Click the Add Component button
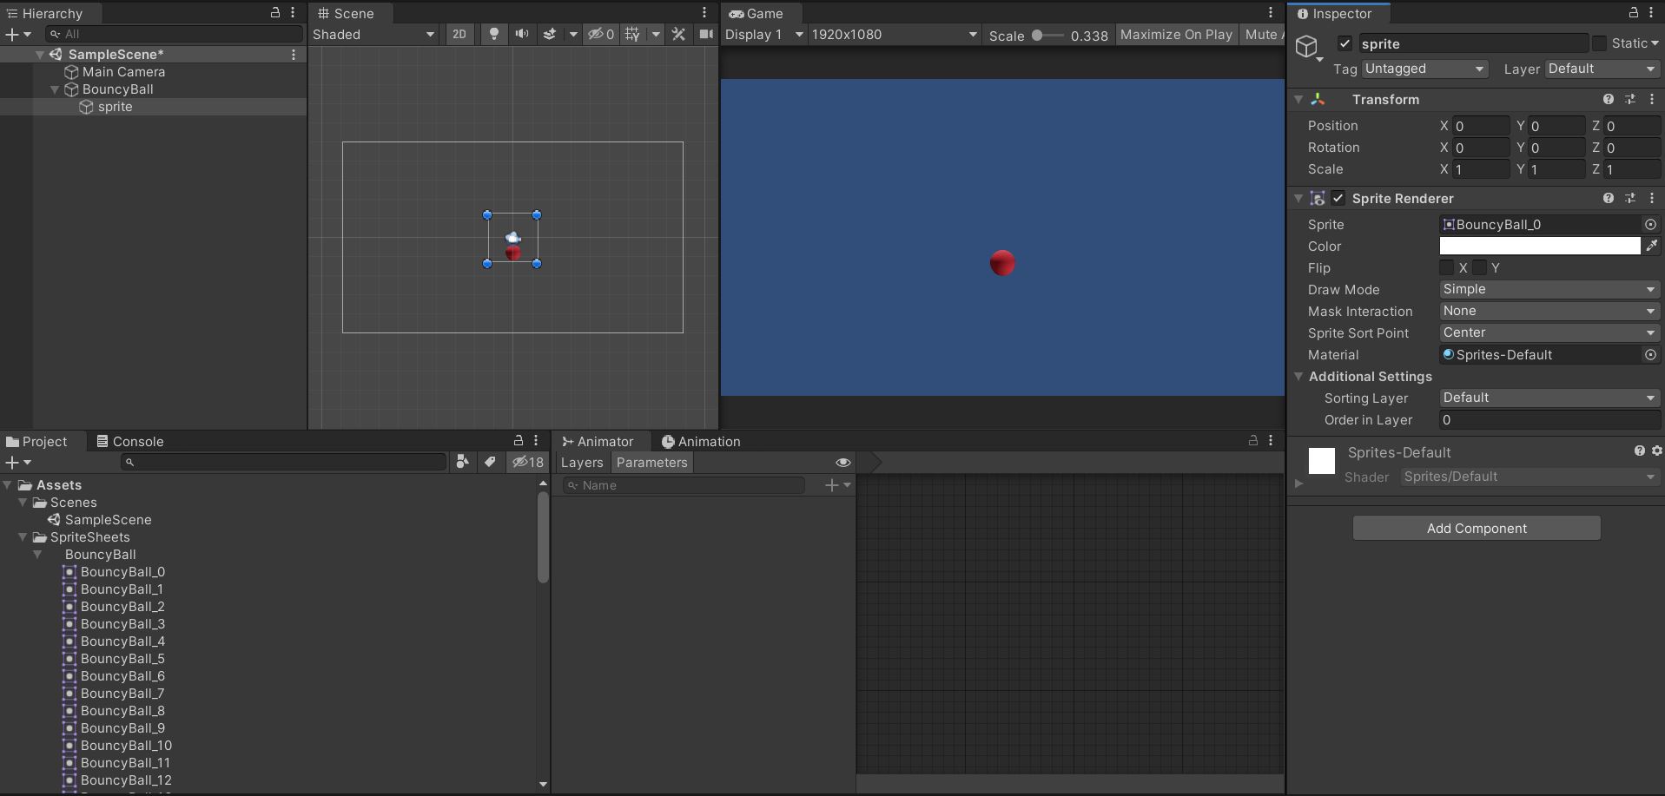 [1476, 528]
